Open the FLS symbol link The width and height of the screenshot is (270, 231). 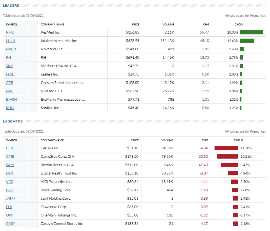pyautogui.click(x=9, y=207)
